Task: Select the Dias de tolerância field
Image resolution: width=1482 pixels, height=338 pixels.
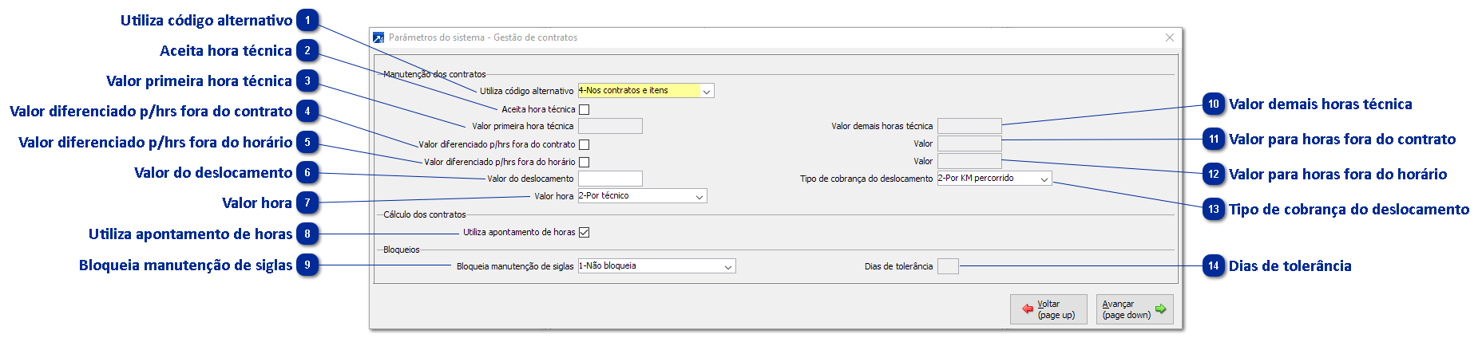Action: pyautogui.click(x=948, y=266)
